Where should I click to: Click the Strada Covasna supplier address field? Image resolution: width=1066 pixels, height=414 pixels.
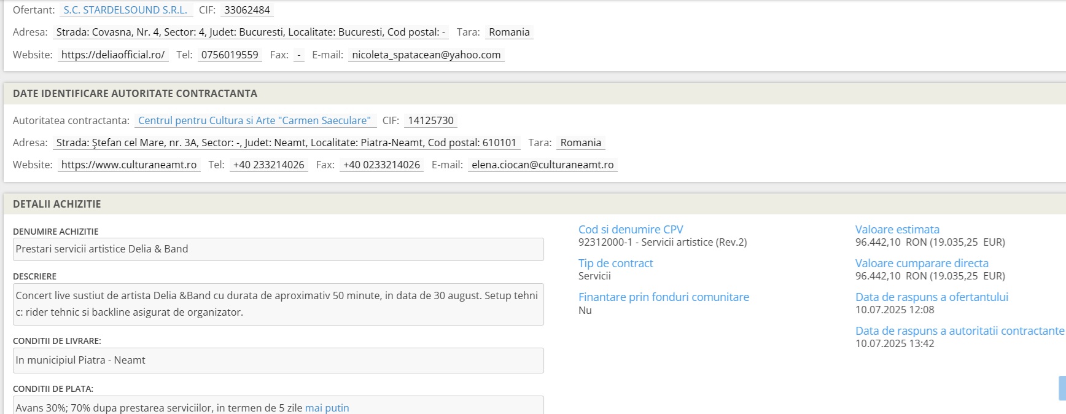(251, 32)
